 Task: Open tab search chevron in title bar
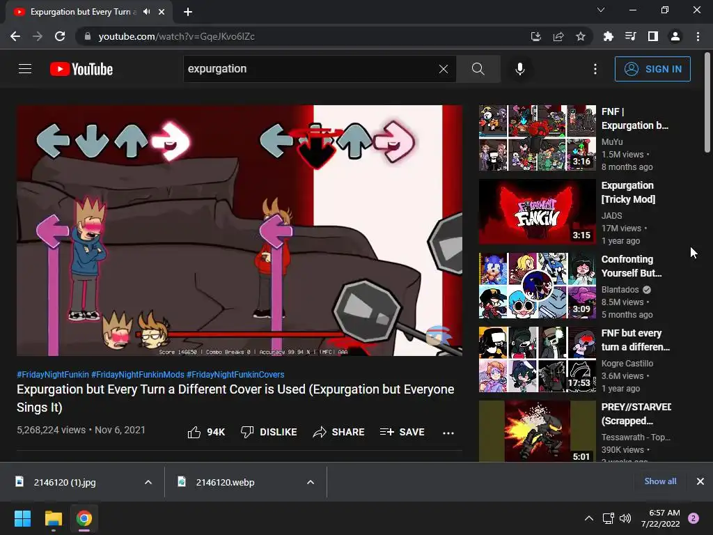[601, 10]
